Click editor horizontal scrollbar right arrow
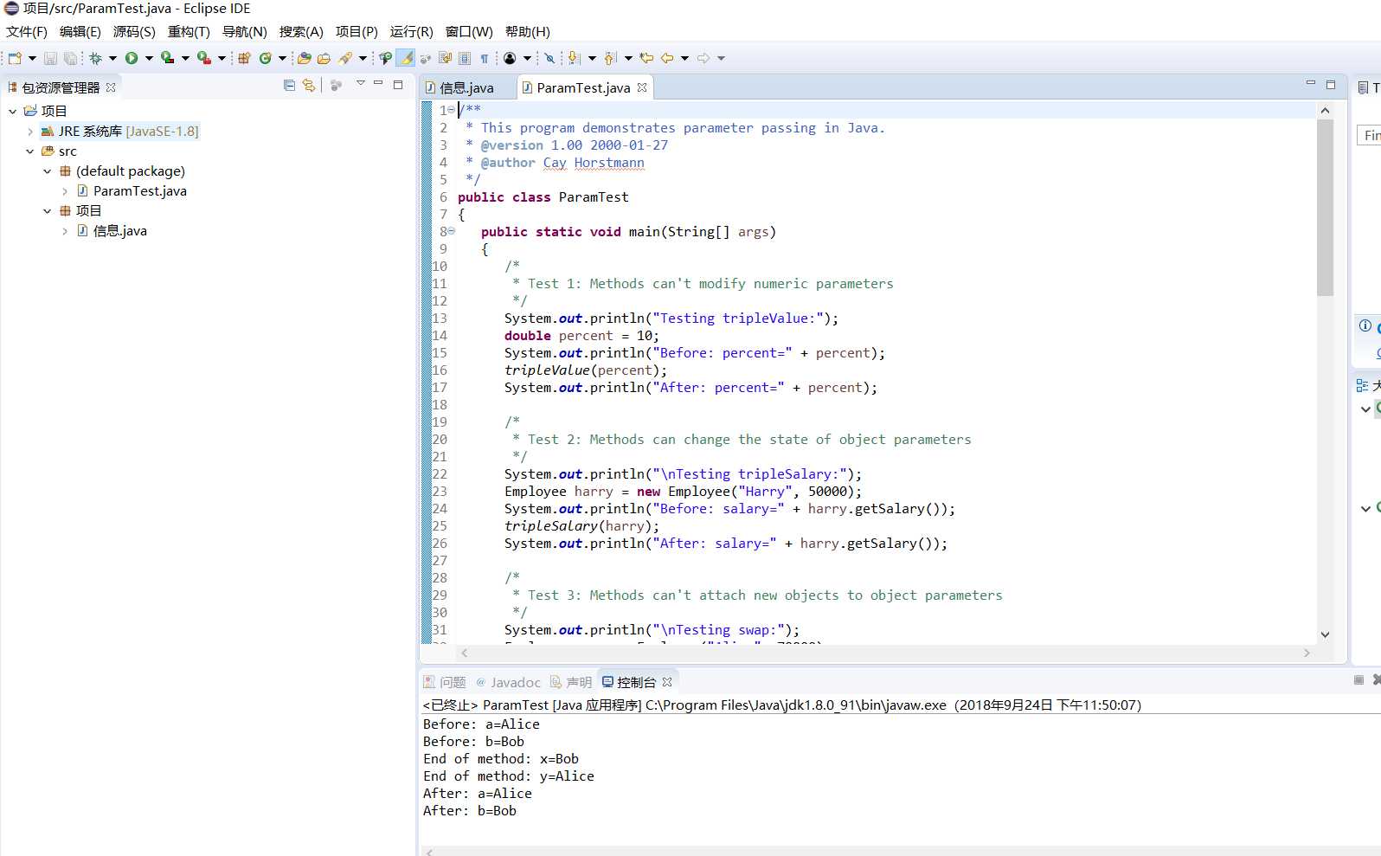This screenshot has height=856, width=1381. [x=1307, y=653]
